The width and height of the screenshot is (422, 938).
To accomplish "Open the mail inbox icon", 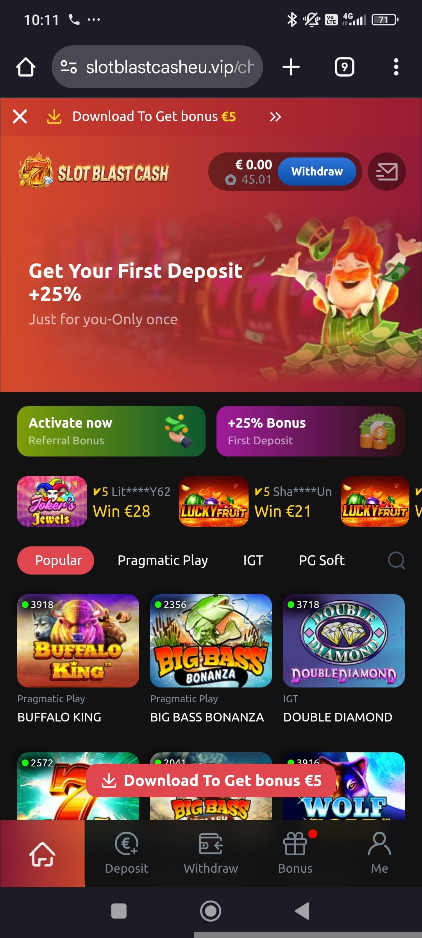I will [x=387, y=172].
